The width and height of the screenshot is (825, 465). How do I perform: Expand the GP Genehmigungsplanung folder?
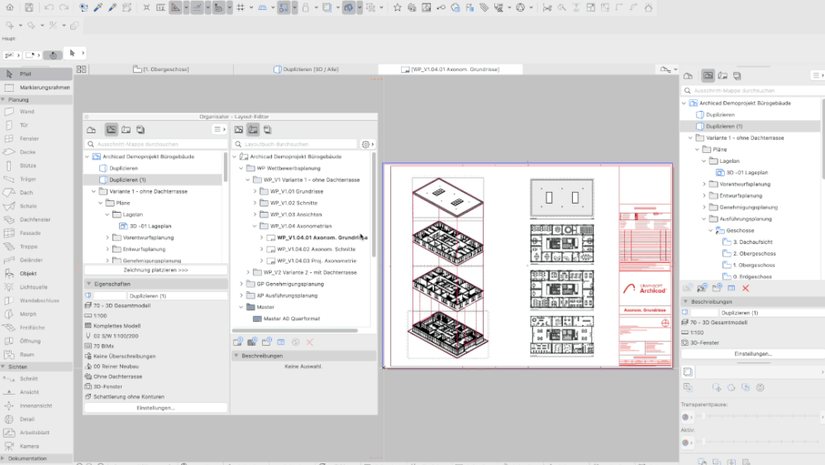coord(241,284)
